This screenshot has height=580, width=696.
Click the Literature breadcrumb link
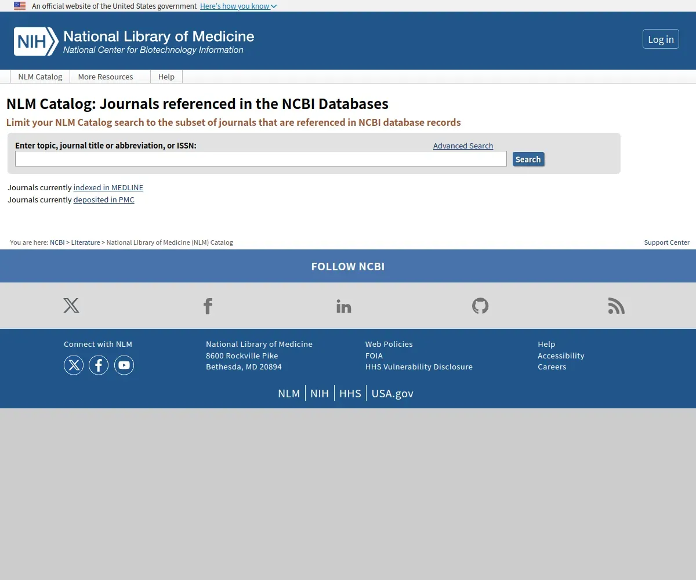(x=86, y=242)
